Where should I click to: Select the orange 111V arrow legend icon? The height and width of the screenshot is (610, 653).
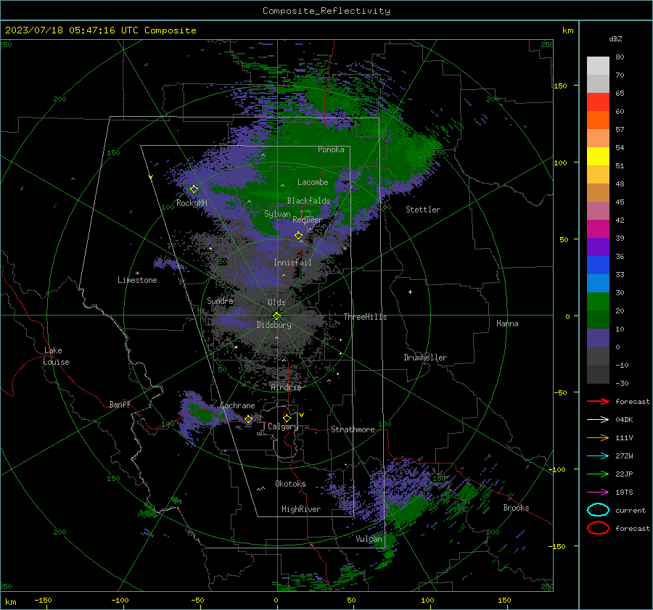pyautogui.click(x=598, y=437)
